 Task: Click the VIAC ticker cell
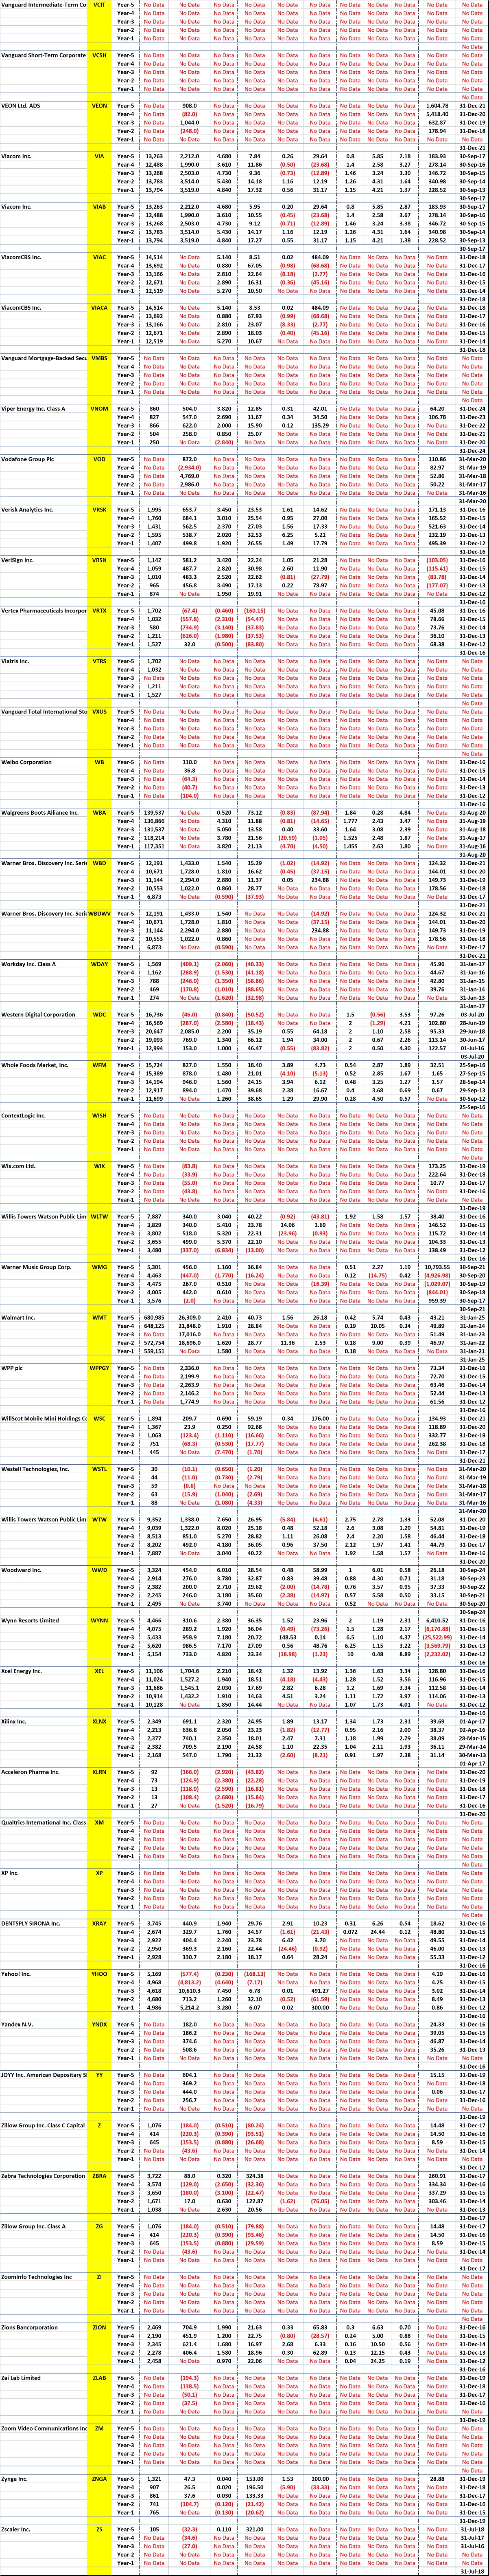100,257
